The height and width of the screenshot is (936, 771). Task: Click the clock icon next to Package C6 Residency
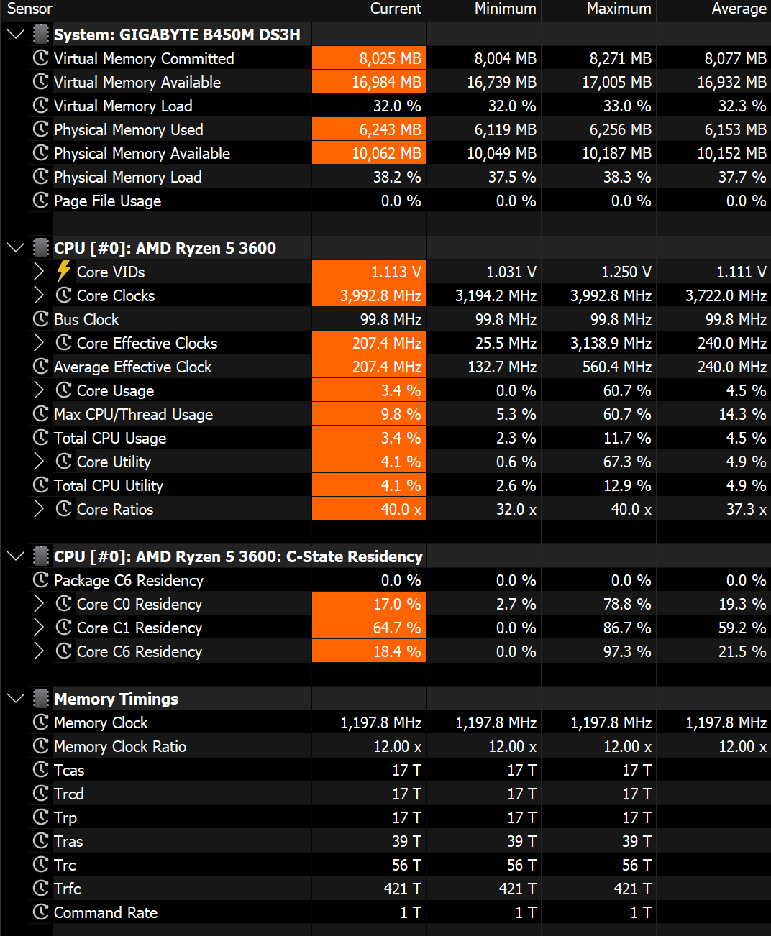pos(41,580)
